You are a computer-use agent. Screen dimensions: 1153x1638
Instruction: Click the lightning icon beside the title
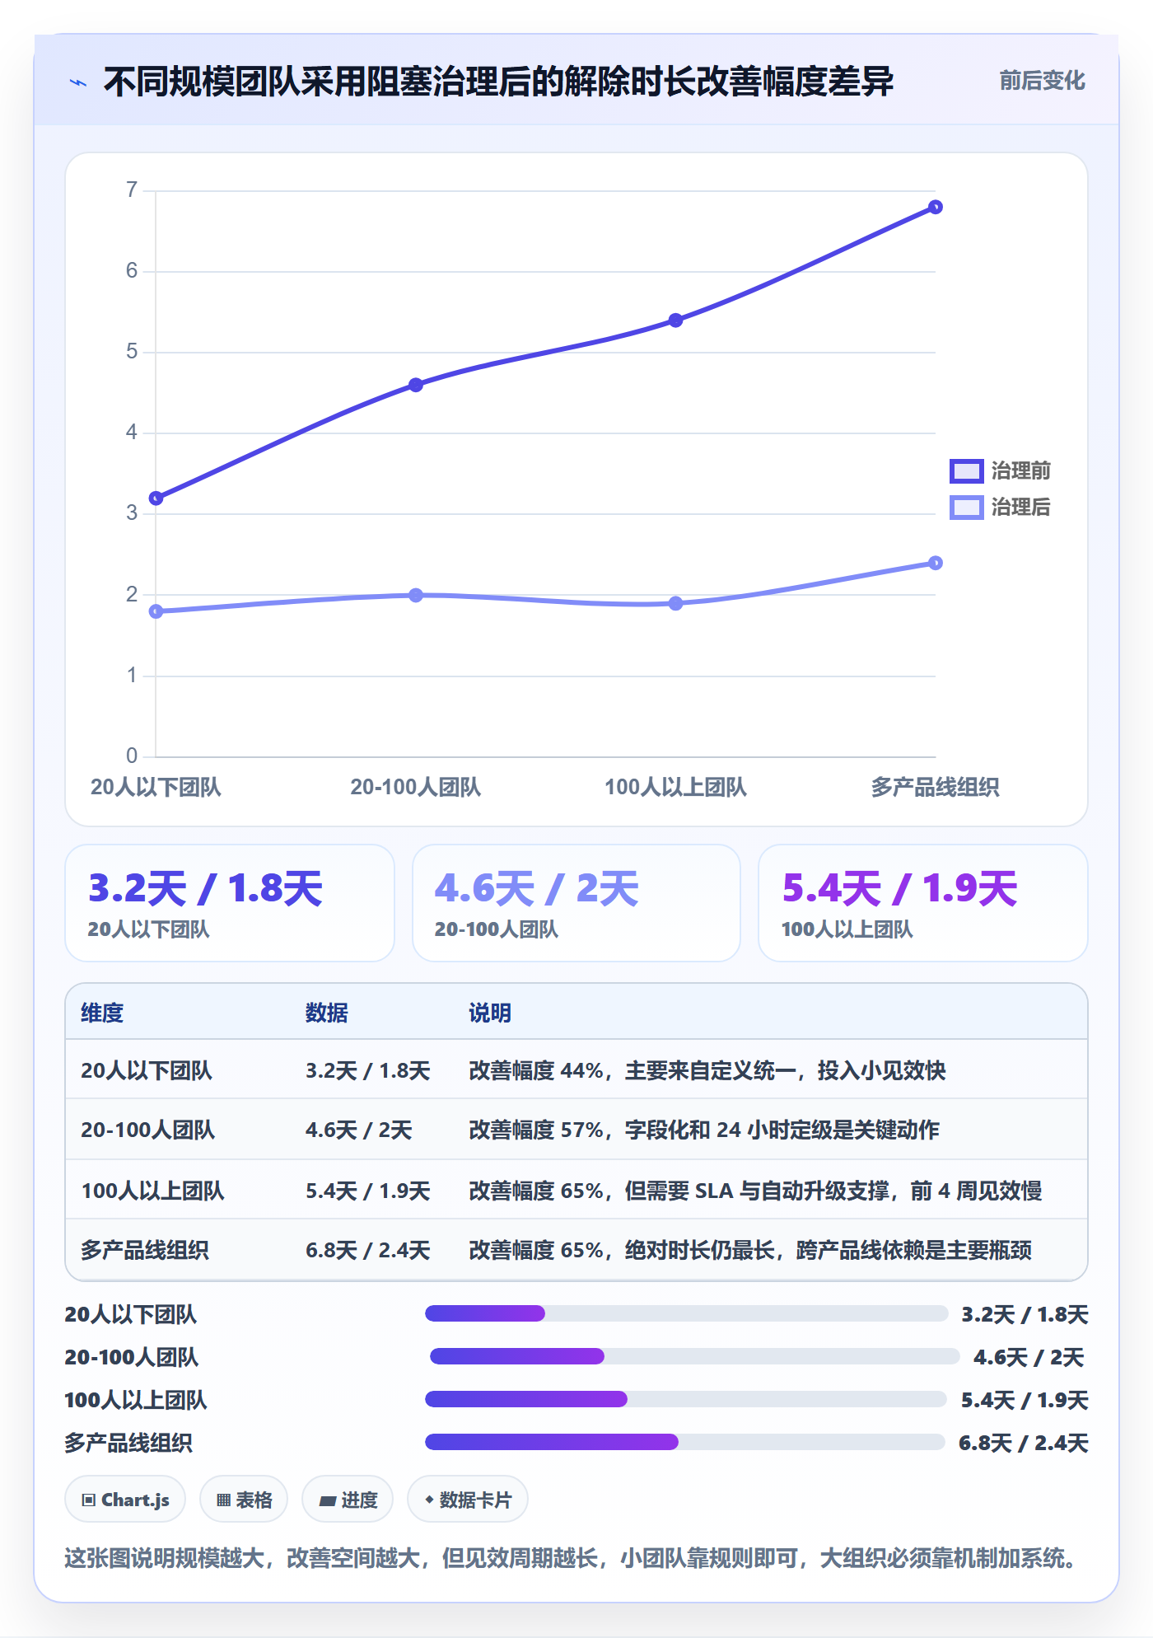click(x=78, y=82)
